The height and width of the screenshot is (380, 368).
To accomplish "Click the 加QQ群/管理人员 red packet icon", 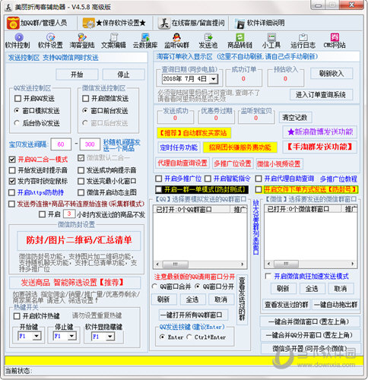I will coord(13,23).
